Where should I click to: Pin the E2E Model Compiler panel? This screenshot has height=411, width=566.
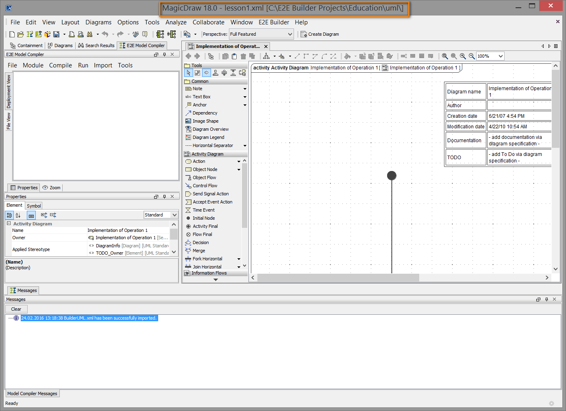164,54
